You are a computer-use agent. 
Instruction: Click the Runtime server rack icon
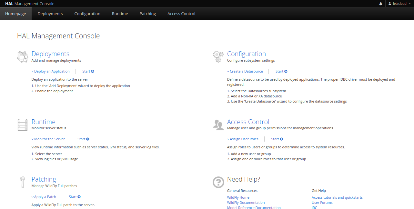23,125
